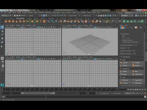Activate the Select tool in the toolbox
Image resolution: width=147 pixels, height=110 pixels.
[x=2, y=27]
